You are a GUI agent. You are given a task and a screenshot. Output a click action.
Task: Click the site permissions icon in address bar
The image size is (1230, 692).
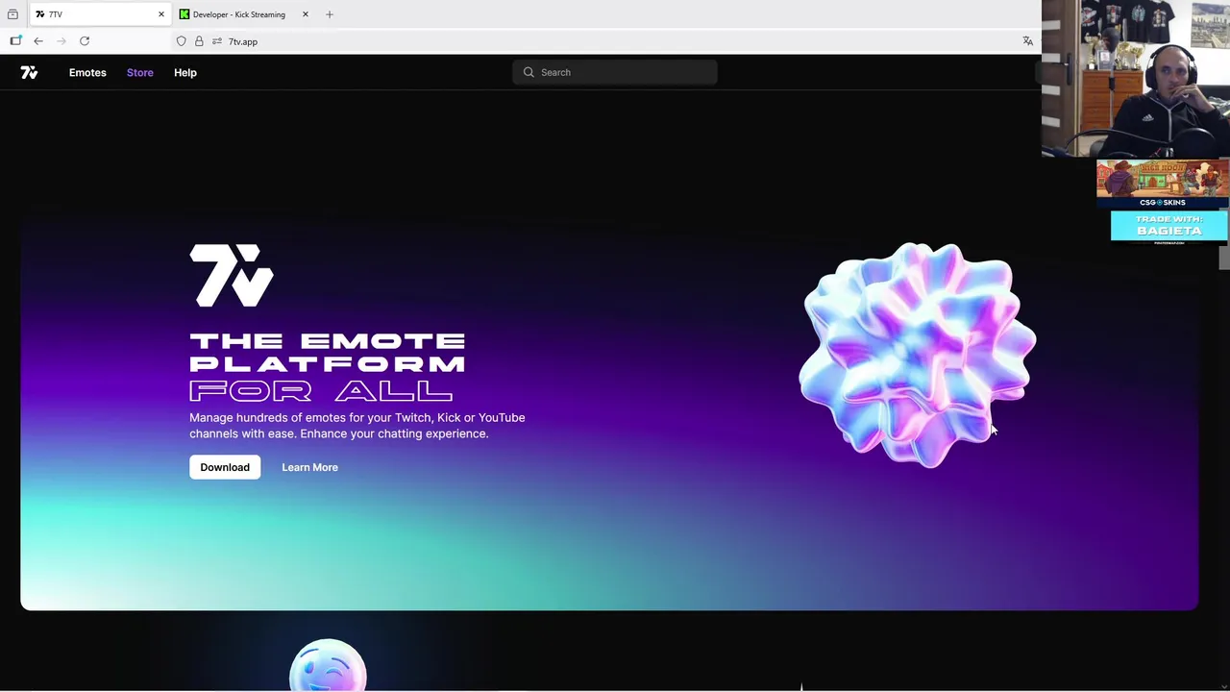[x=217, y=41]
